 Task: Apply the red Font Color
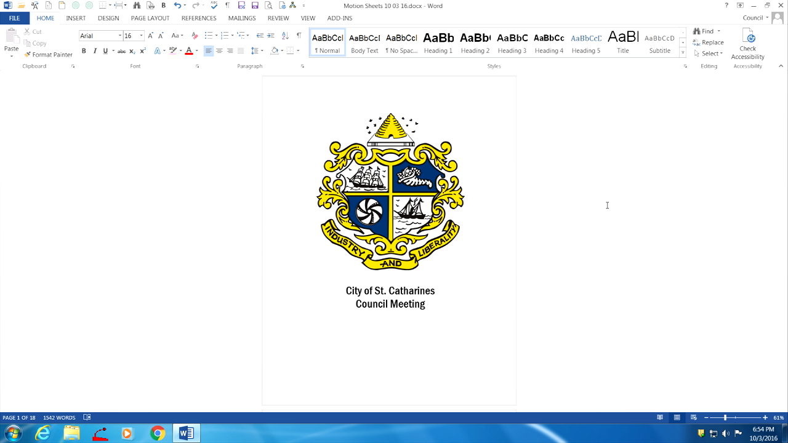point(189,51)
